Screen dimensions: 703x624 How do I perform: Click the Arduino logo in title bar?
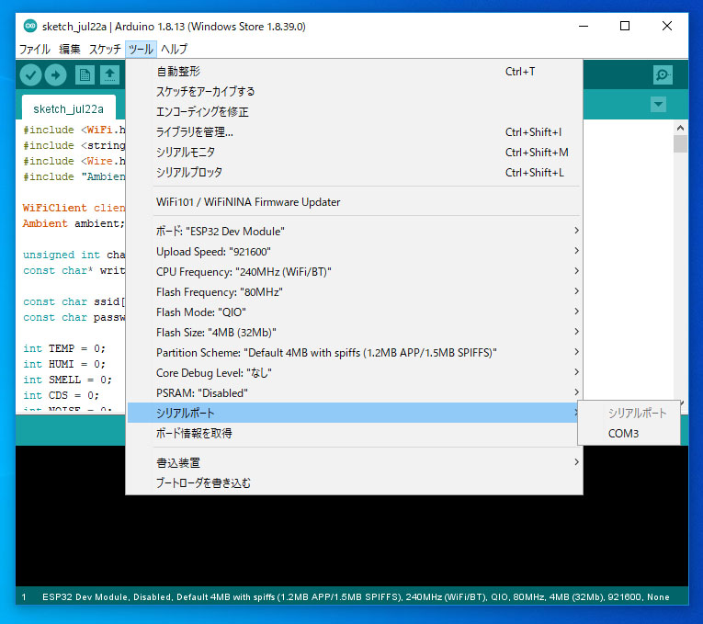pyautogui.click(x=30, y=27)
